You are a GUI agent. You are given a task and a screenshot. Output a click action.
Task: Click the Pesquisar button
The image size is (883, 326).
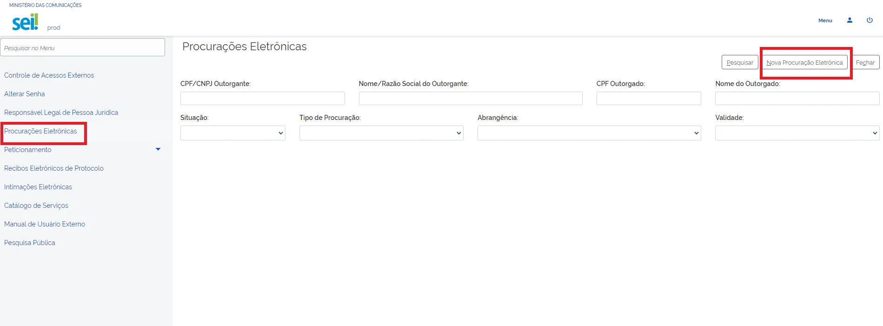click(739, 62)
